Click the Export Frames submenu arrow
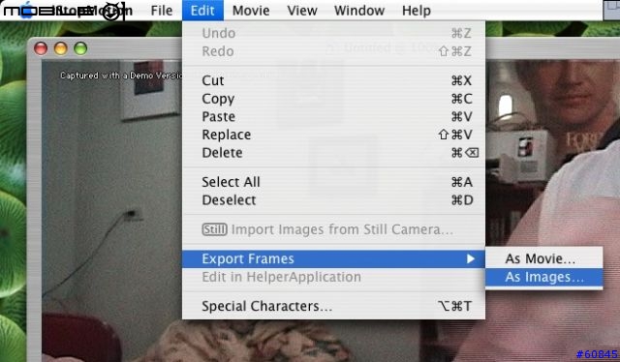The width and height of the screenshot is (620, 362). (x=470, y=258)
